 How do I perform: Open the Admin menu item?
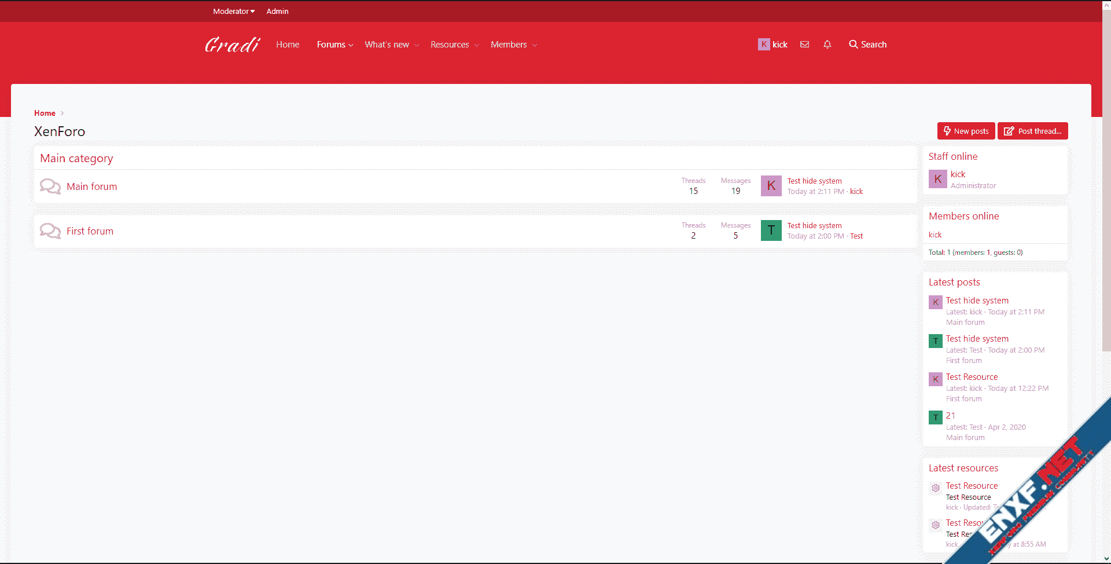coord(277,11)
